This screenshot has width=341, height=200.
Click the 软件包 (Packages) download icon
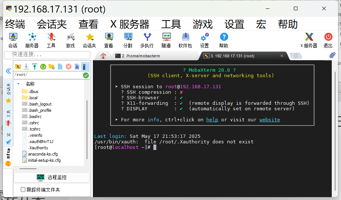click(185, 40)
